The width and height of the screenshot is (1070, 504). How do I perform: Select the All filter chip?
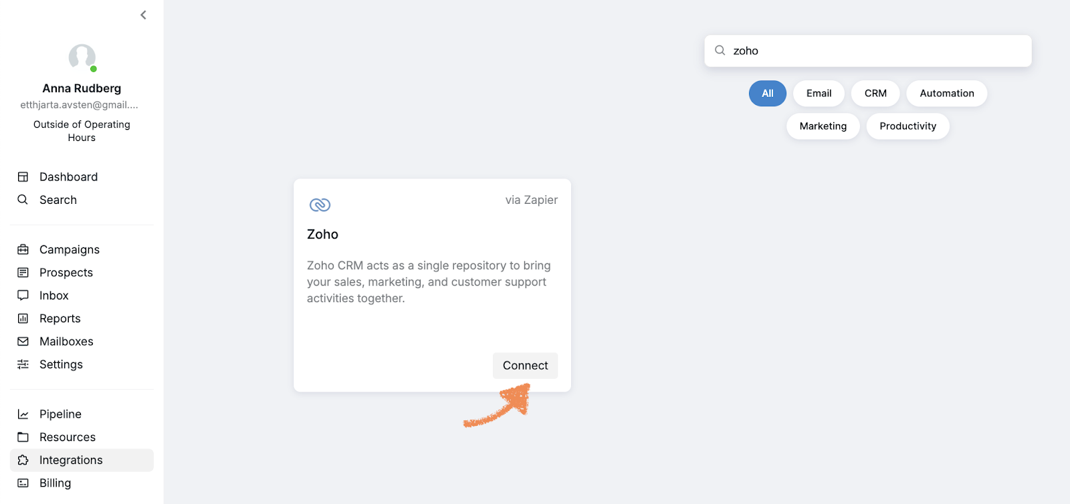click(x=767, y=94)
